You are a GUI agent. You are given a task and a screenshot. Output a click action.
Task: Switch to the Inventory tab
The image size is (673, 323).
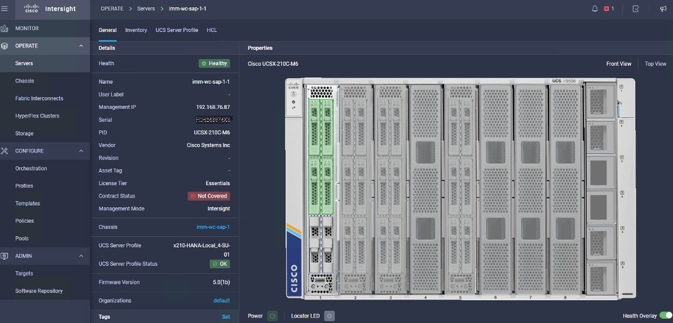coord(136,30)
